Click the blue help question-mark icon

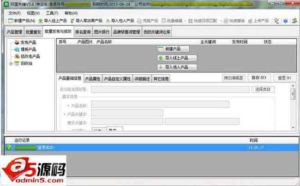tap(285, 21)
